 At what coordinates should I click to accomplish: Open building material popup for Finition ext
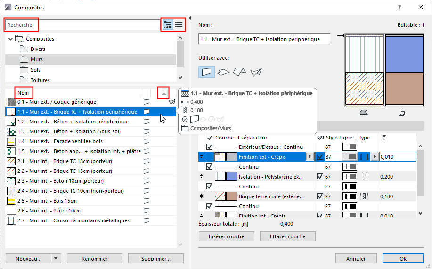tap(310, 156)
